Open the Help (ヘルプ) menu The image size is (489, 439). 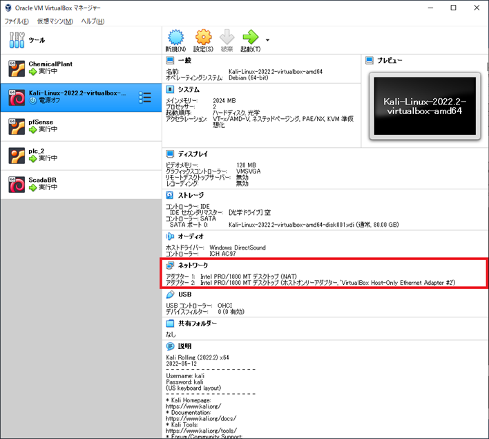(x=93, y=21)
